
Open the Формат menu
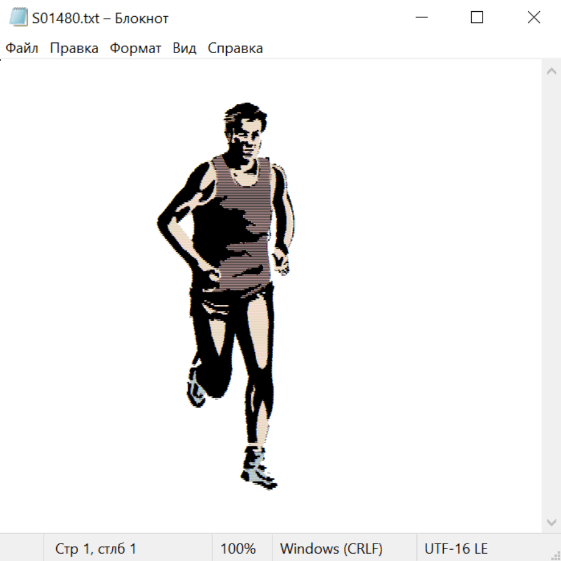[135, 49]
